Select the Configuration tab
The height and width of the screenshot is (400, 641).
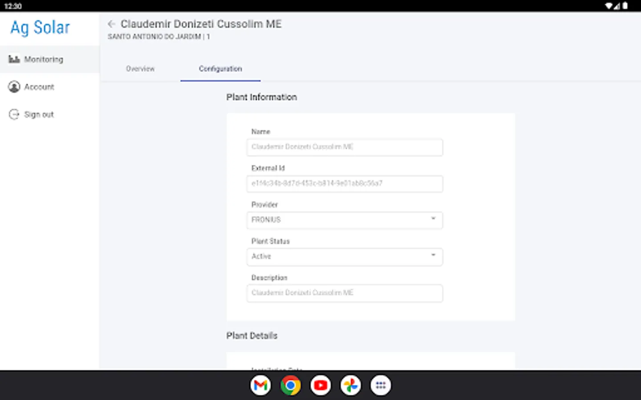pos(220,69)
